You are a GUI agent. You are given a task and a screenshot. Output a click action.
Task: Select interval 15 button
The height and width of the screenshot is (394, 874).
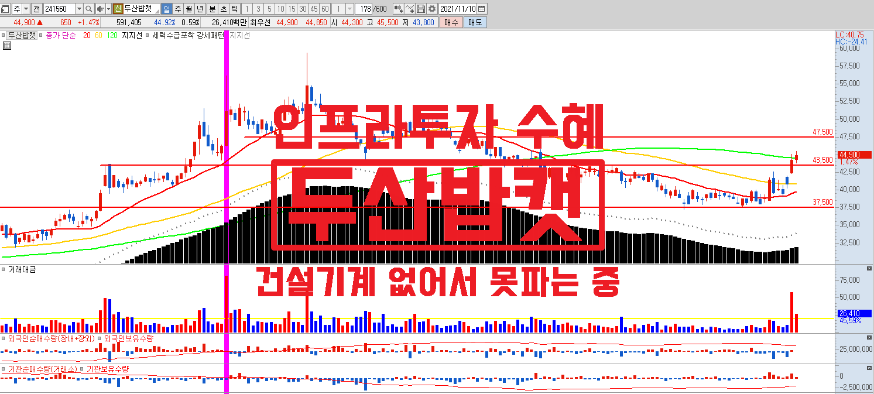292,9
